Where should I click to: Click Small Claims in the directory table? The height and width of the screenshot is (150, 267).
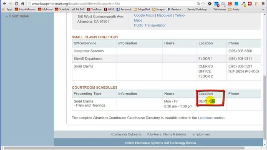point(83,66)
